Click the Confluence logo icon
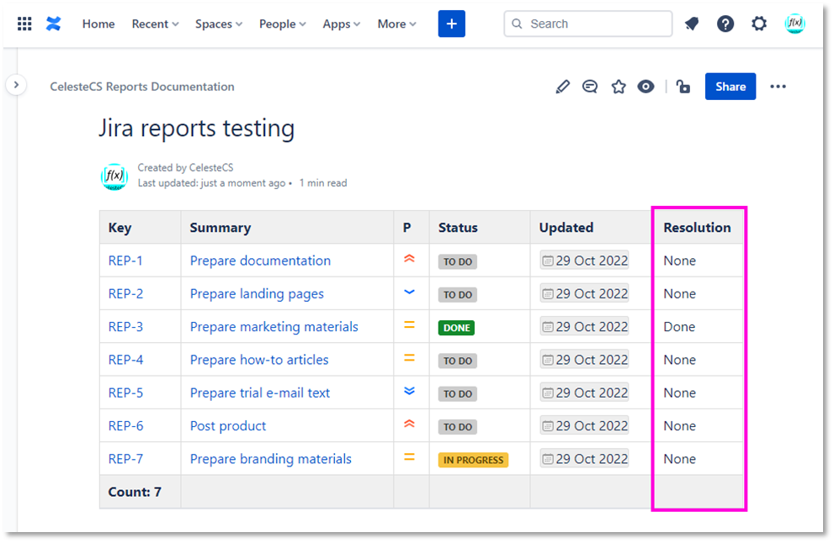 click(53, 24)
